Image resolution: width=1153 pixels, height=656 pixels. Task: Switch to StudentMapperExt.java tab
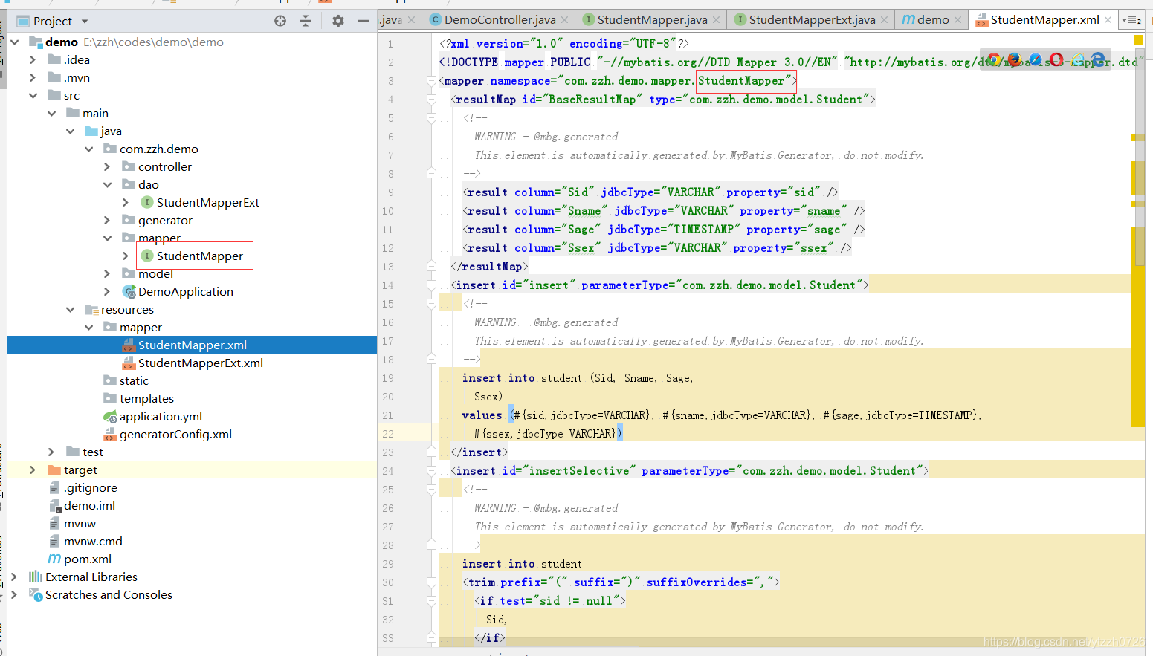[804, 20]
